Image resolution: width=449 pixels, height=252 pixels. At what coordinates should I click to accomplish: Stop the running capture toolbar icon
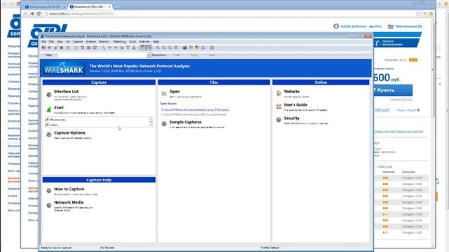pos(61,48)
